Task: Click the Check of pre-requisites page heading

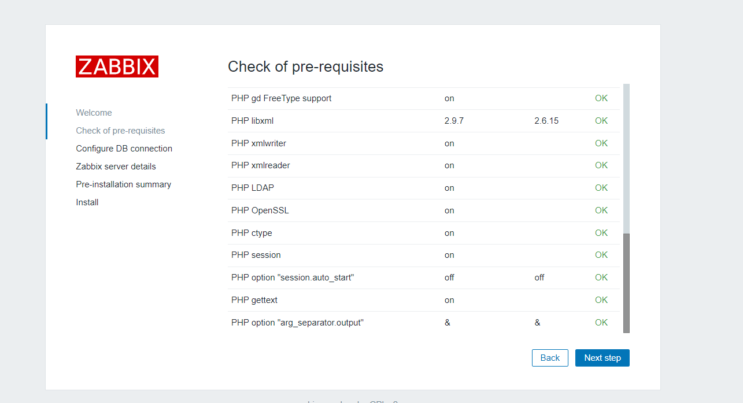Action: coord(305,67)
